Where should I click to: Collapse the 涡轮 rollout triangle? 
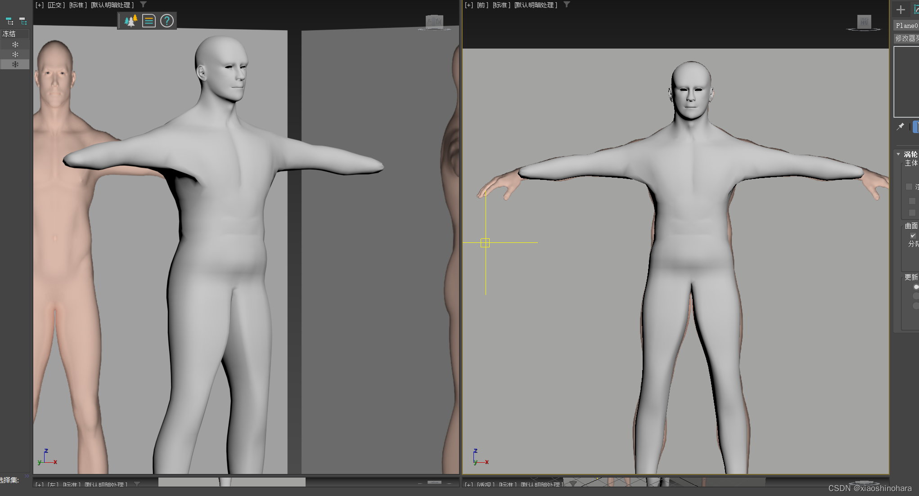point(898,154)
